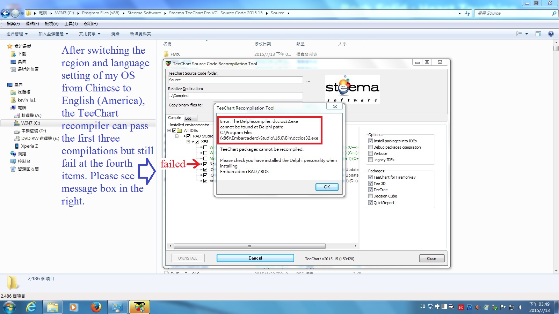Open the 加入至媒體櫃 dropdown
The width and height of the screenshot is (559, 314).
[x=53, y=34]
